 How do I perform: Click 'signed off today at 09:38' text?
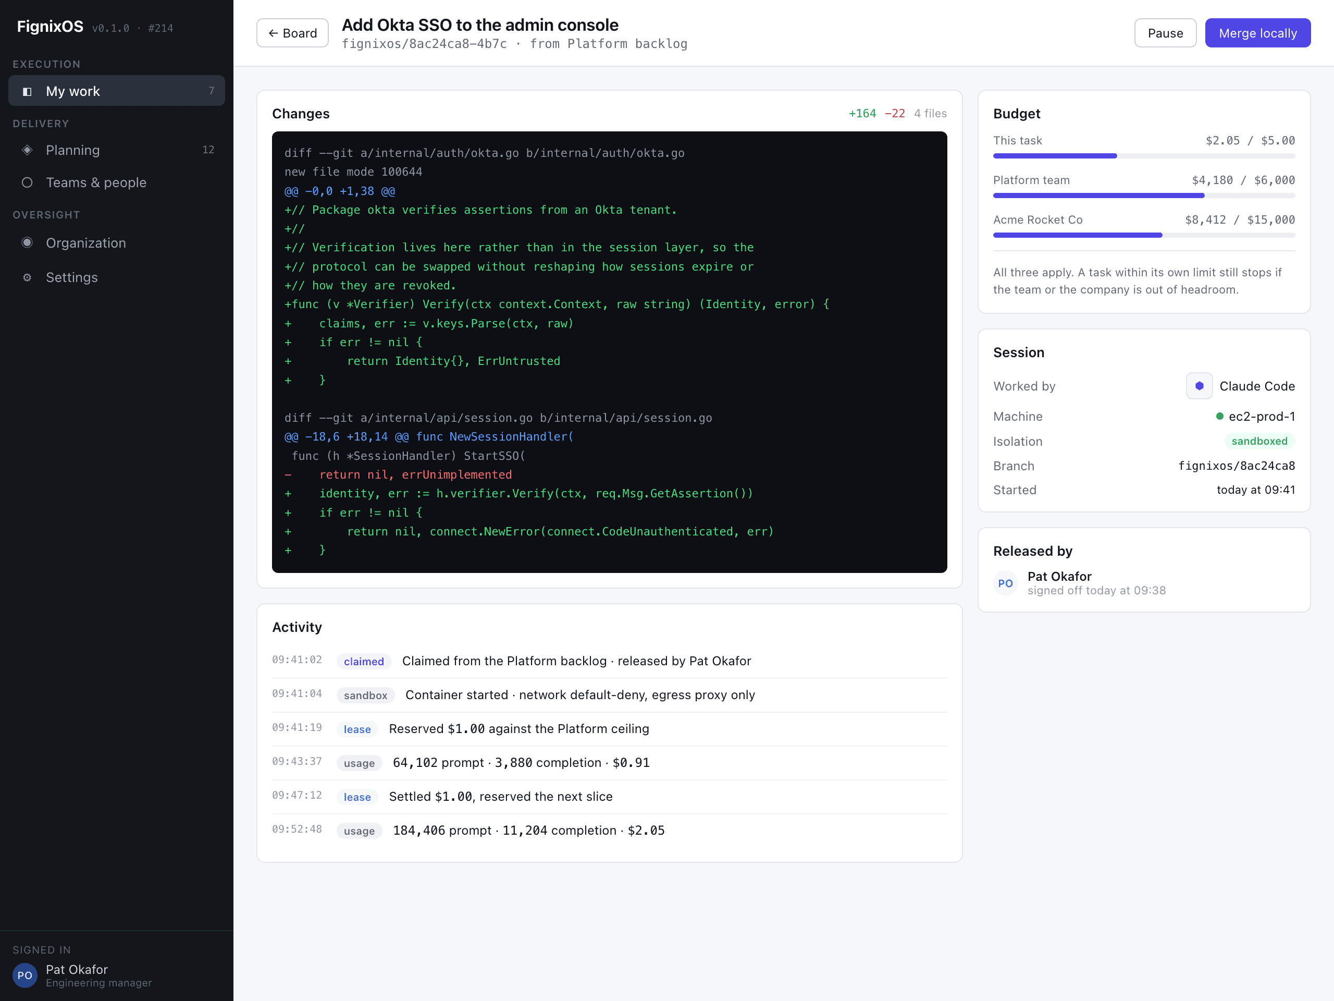tap(1096, 591)
